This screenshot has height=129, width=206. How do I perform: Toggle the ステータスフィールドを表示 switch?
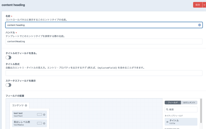pyautogui.click(x=8, y=85)
